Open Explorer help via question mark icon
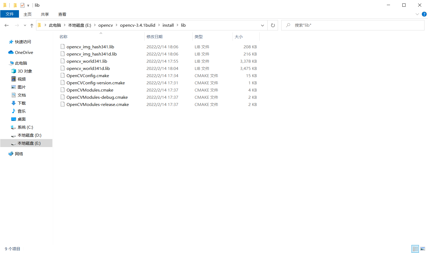 [x=424, y=14]
